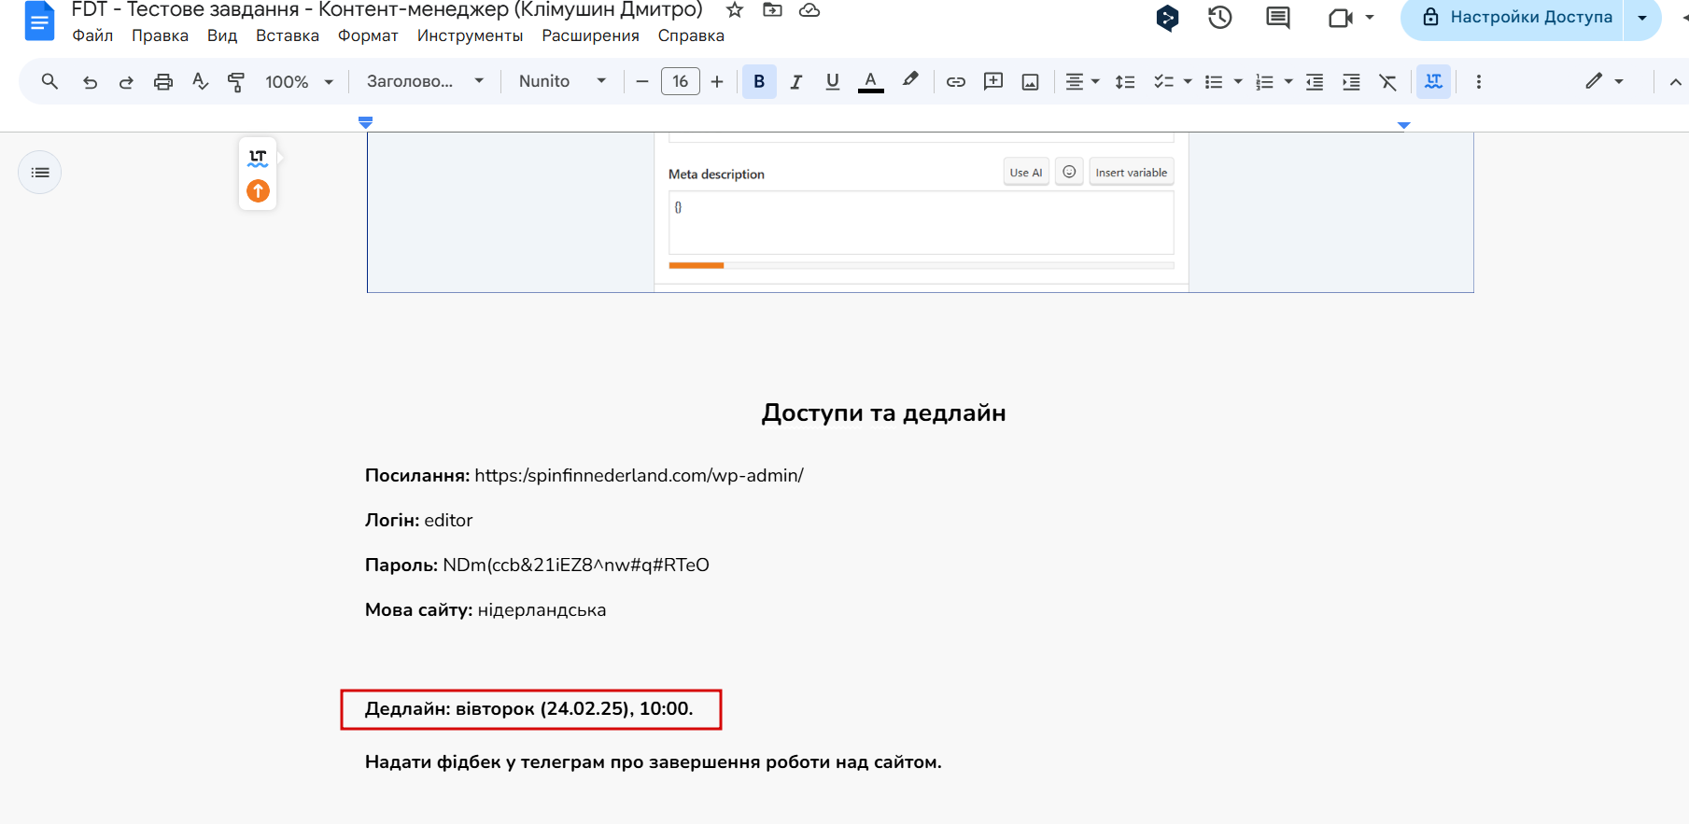Open the Расширения menu

[590, 35]
